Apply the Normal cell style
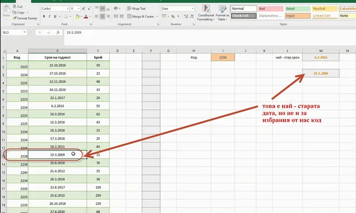Image resolution: width=356 pixels, height=213 pixels. 244,9
